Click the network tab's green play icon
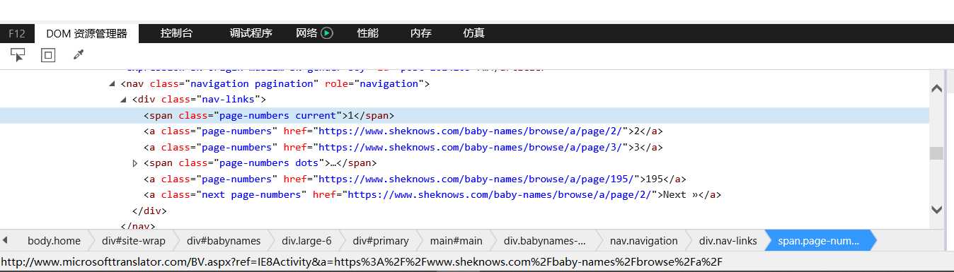Viewport: 954px width, 272px height. 327,33
